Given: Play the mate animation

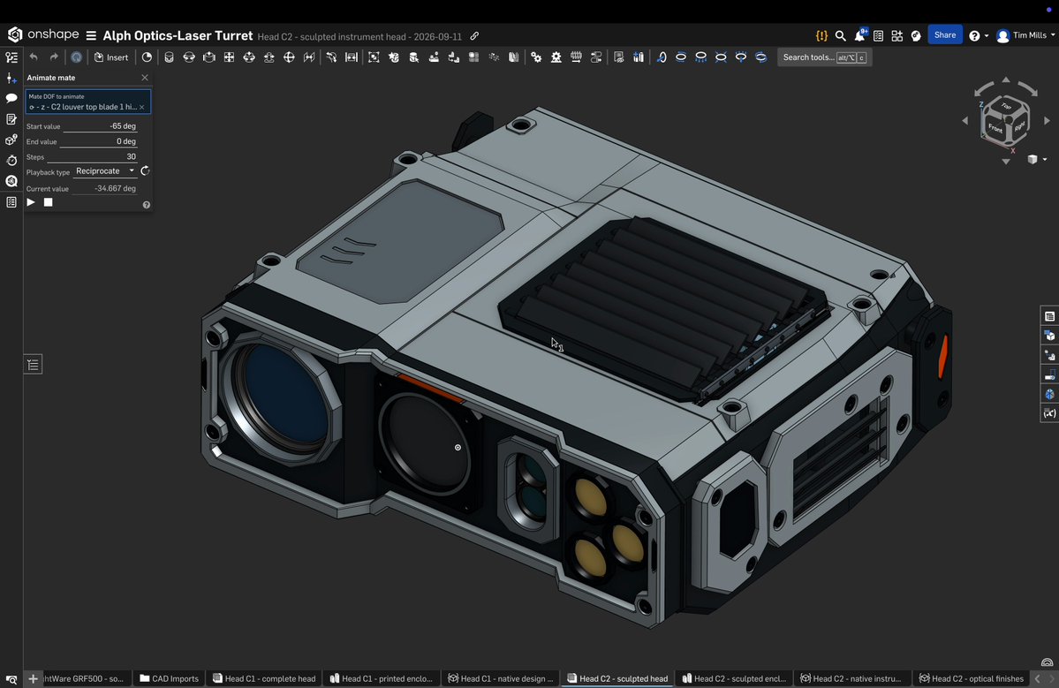Looking at the screenshot, I should pyautogui.click(x=31, y=202).
